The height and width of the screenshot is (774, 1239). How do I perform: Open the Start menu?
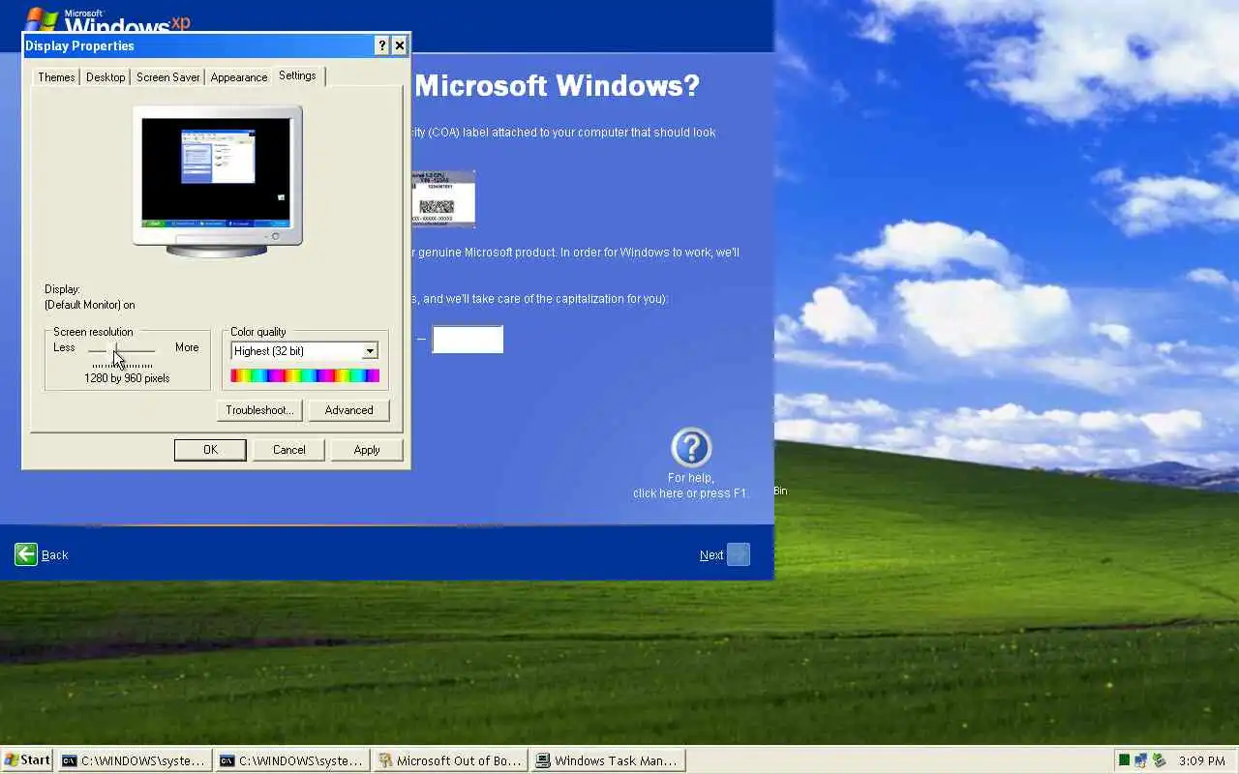(x=27, y=760)
